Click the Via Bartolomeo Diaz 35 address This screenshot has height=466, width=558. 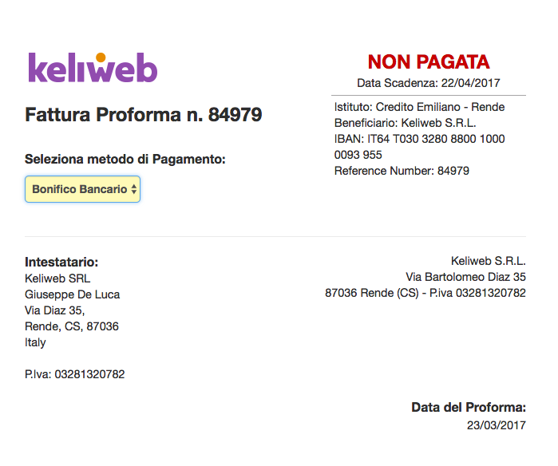click(466, 277)
